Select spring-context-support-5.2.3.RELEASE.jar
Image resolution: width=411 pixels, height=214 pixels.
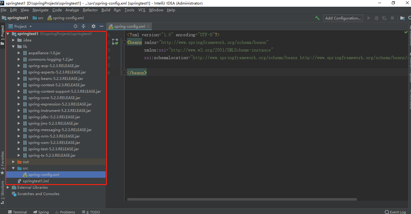coord(65,91)
